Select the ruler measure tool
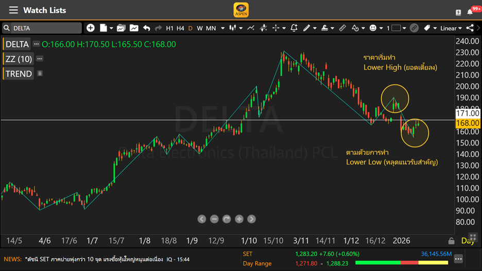 pos(342,28)
